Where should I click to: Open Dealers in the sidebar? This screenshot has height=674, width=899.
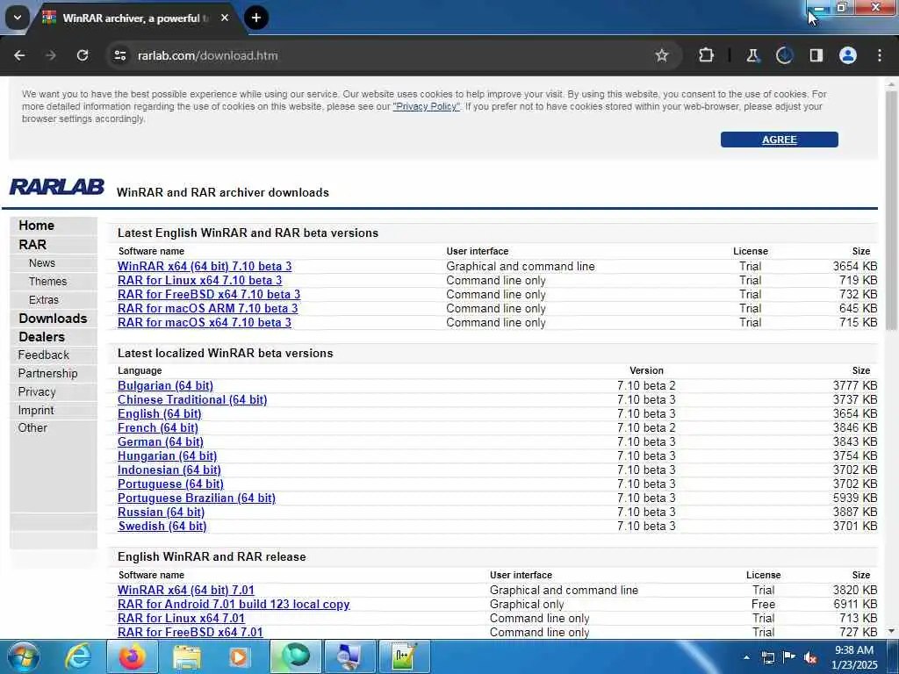pyautogui.click(x=41, y=336)
